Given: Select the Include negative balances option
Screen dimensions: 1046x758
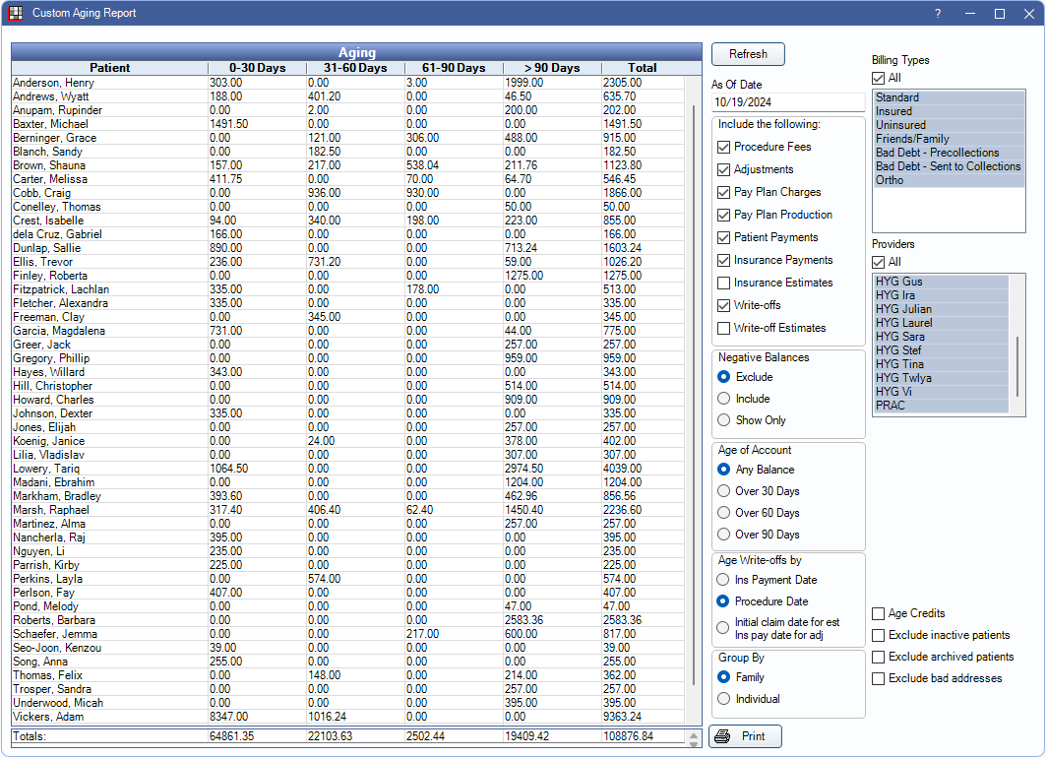Looking at the screenshot, I should pyautogui.click(x=724, y=399).
